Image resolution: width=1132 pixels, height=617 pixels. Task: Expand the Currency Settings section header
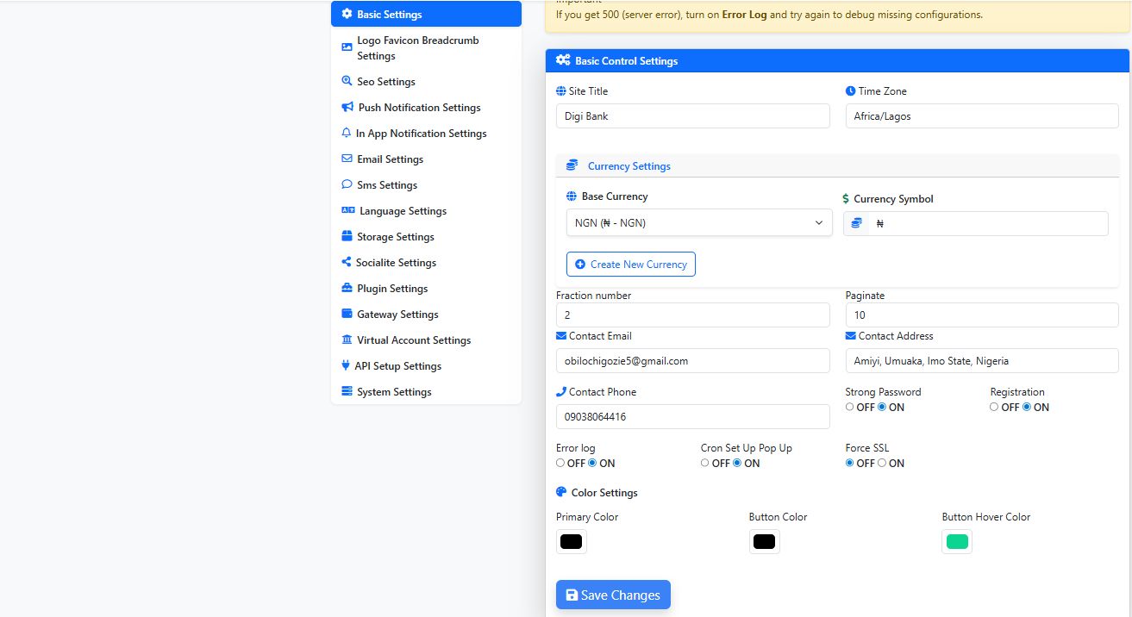(x=629, y=166)
